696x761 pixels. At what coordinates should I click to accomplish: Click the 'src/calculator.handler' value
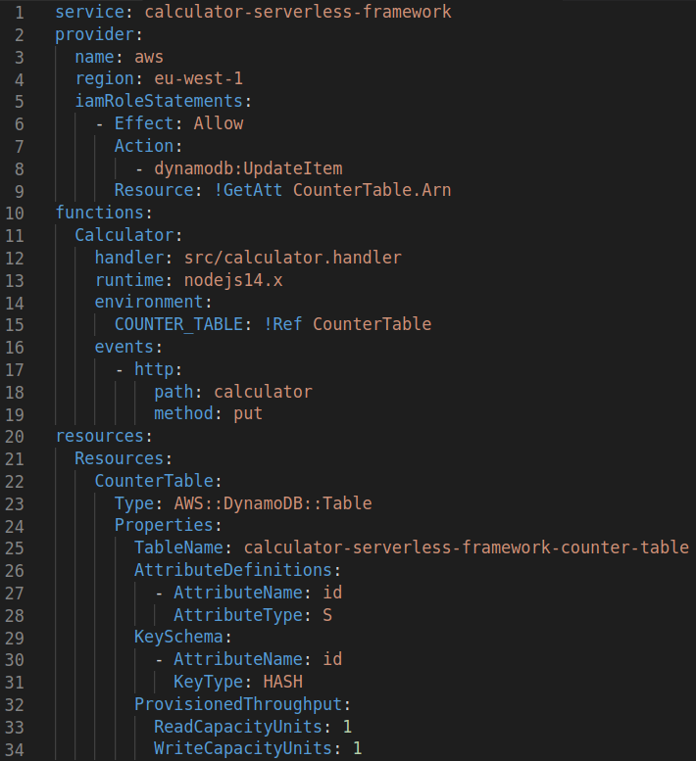point(292,258)
